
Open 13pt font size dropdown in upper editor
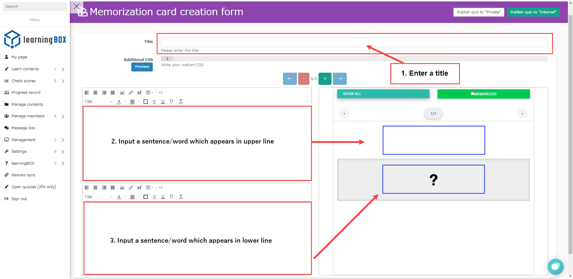(98, 102)
